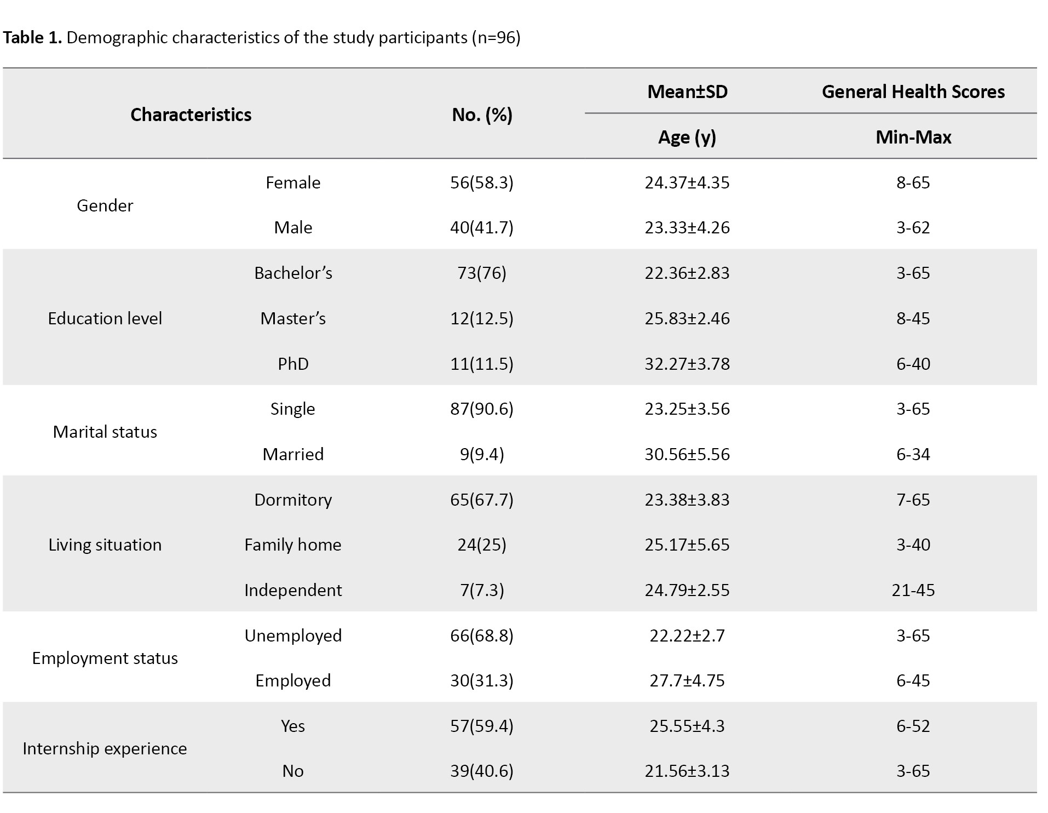Select the Age (y) subheader
The height and width of the screenshot is (813, 1048).
[x=687, y=137]
